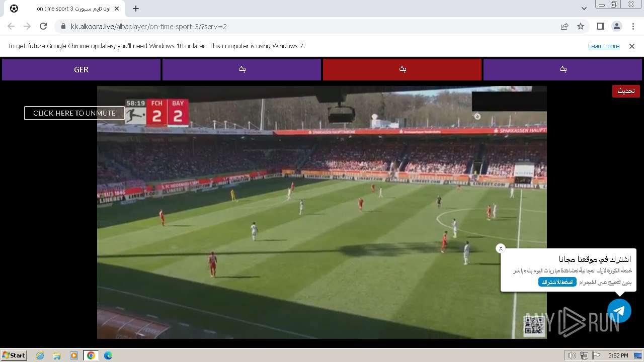Click the browser back arrow

pos(11,26)
